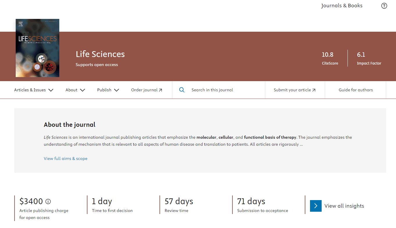This screenshot has height=228, width=396.
Task: Click the Impact Factor label
Action: click(369, 63)
